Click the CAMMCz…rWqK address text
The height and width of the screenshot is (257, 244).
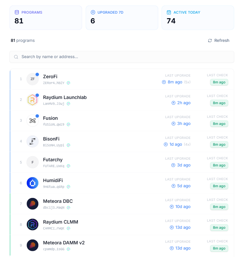tap(54, 228)
